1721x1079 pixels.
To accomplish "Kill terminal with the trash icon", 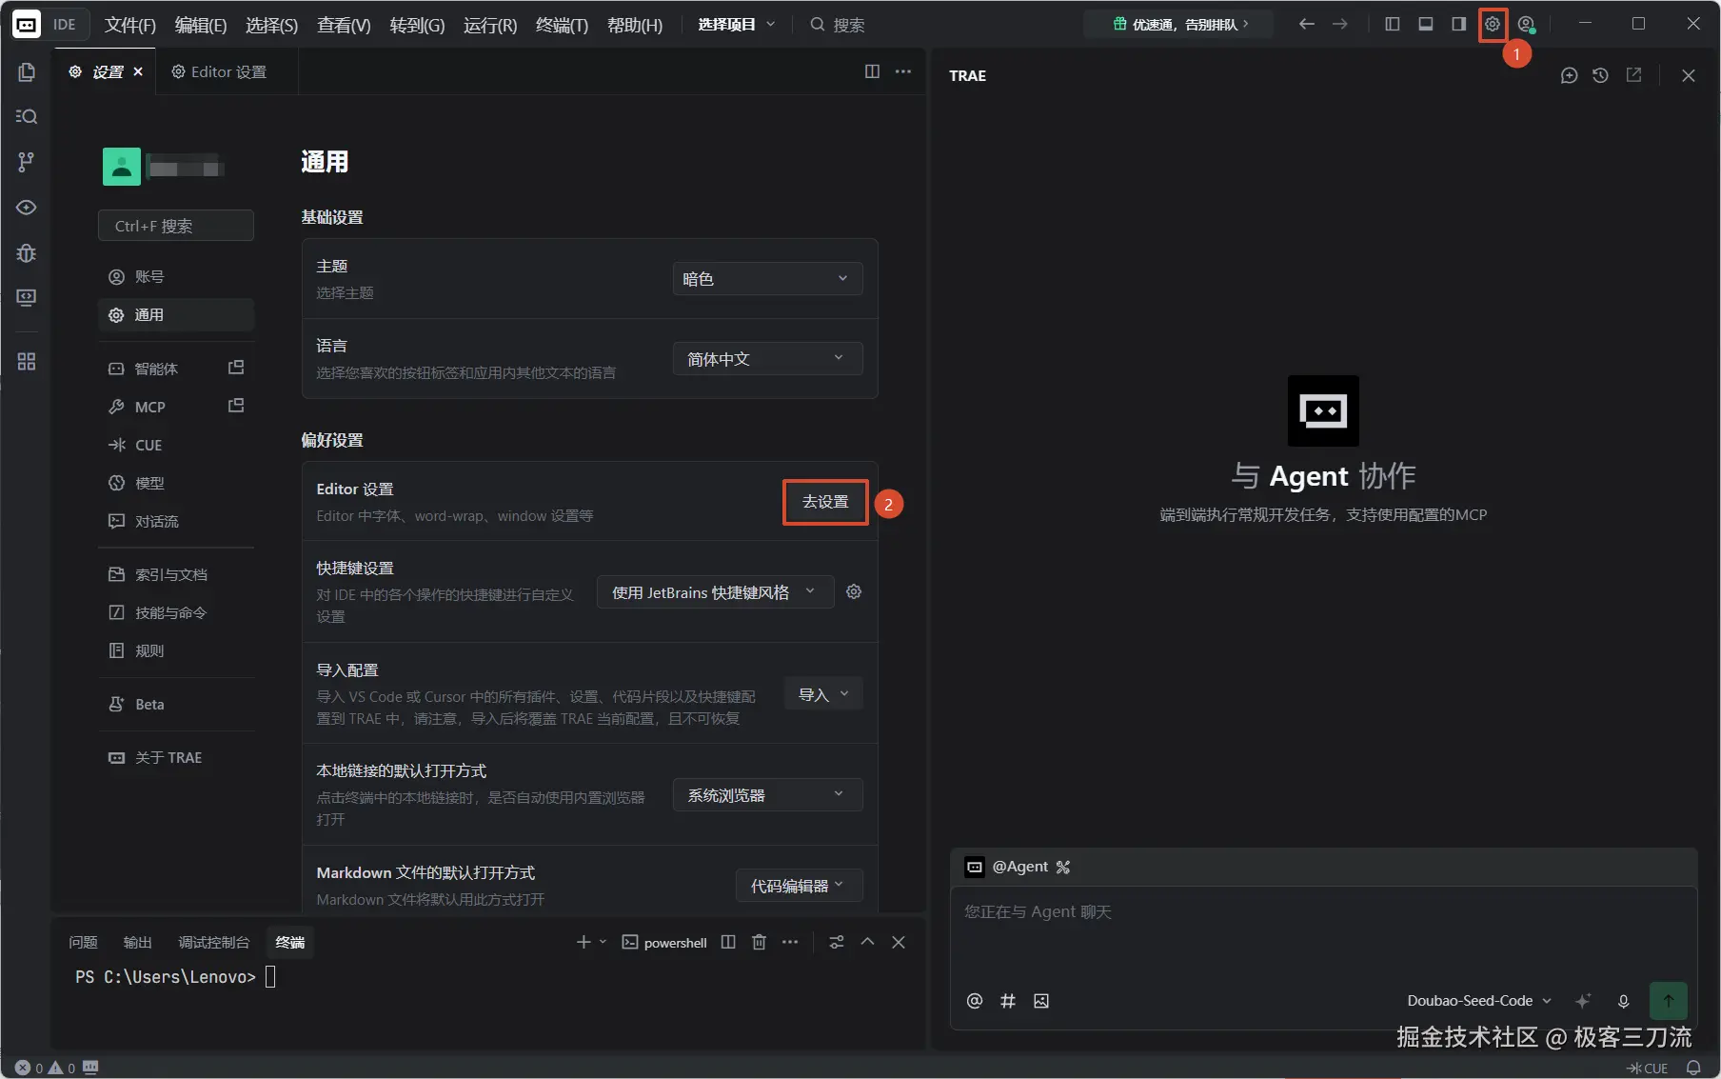I will coord(759,942).
